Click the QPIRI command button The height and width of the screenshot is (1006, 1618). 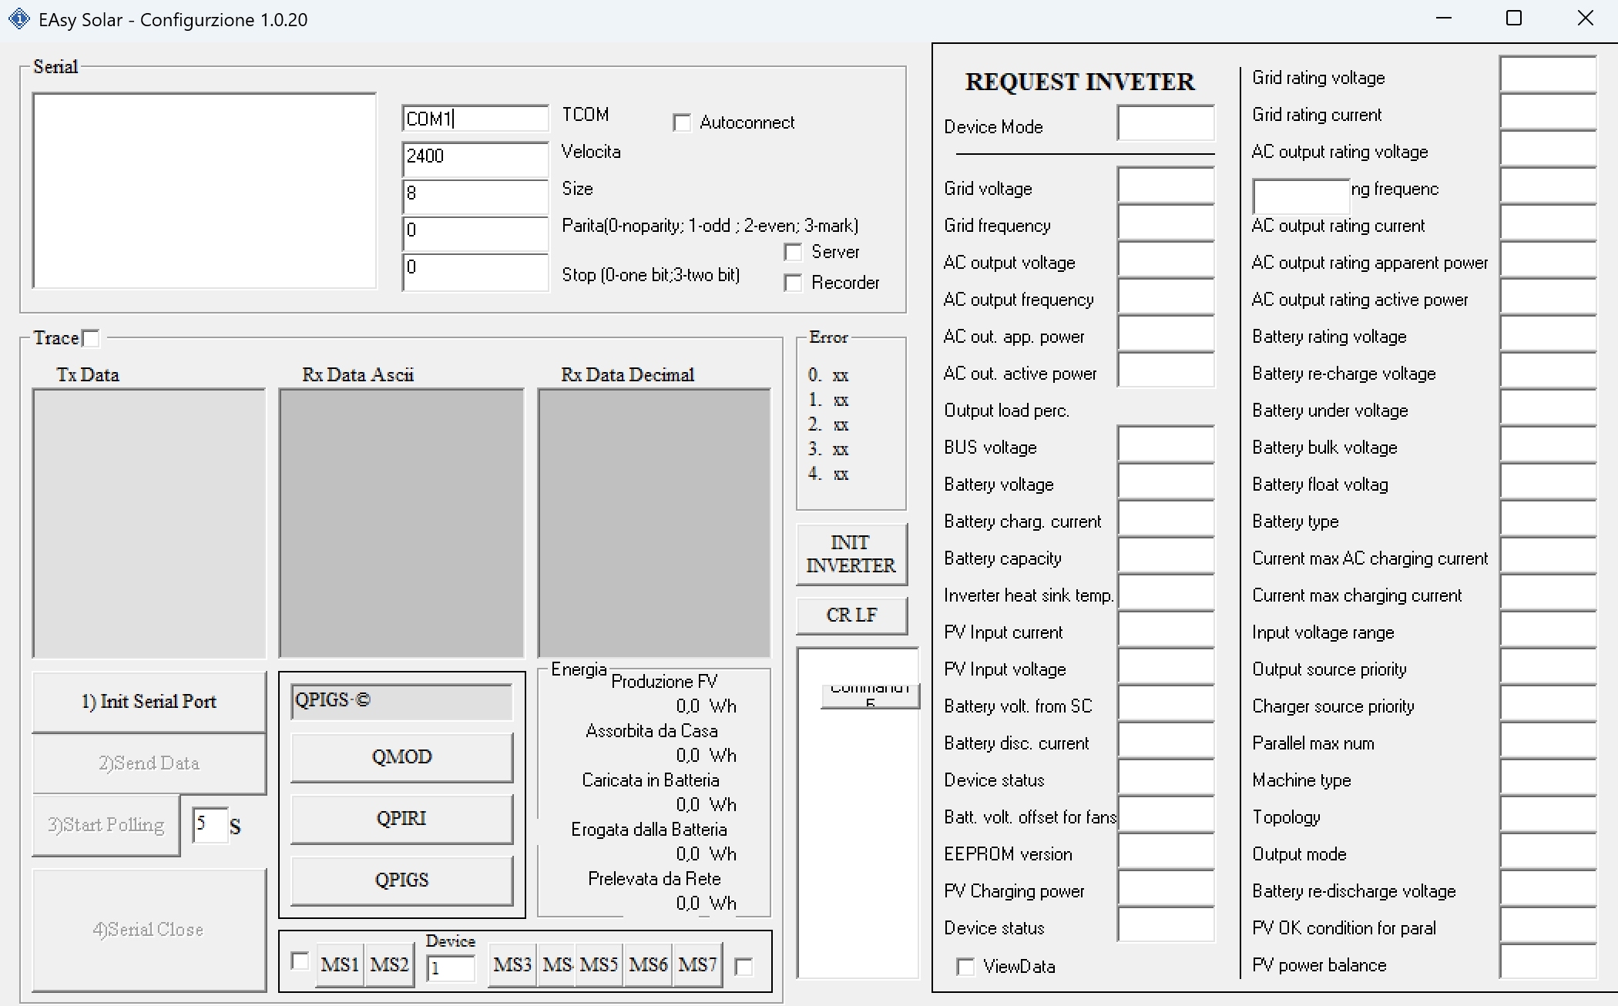(x=401, y=819)
